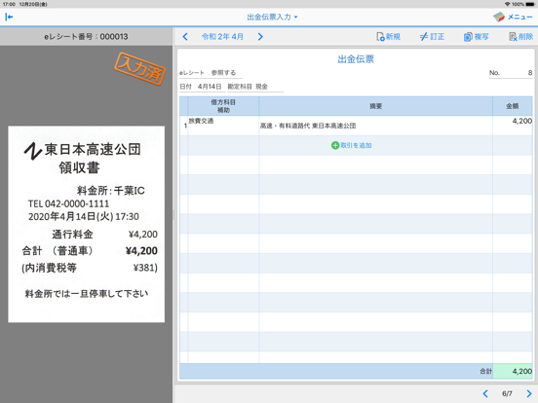Image resolution: width=538 pixels, height=403 pixels.
Task: Click the 借方科目 補助 column header
Action: click(223, 106)
